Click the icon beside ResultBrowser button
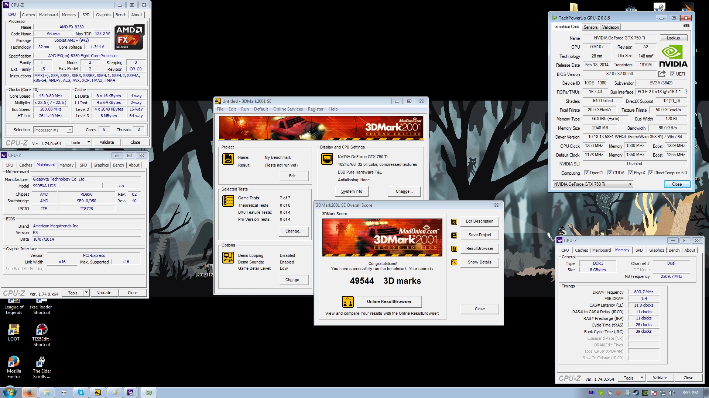Viewport: 709px width, 398px height. (454, 249)
